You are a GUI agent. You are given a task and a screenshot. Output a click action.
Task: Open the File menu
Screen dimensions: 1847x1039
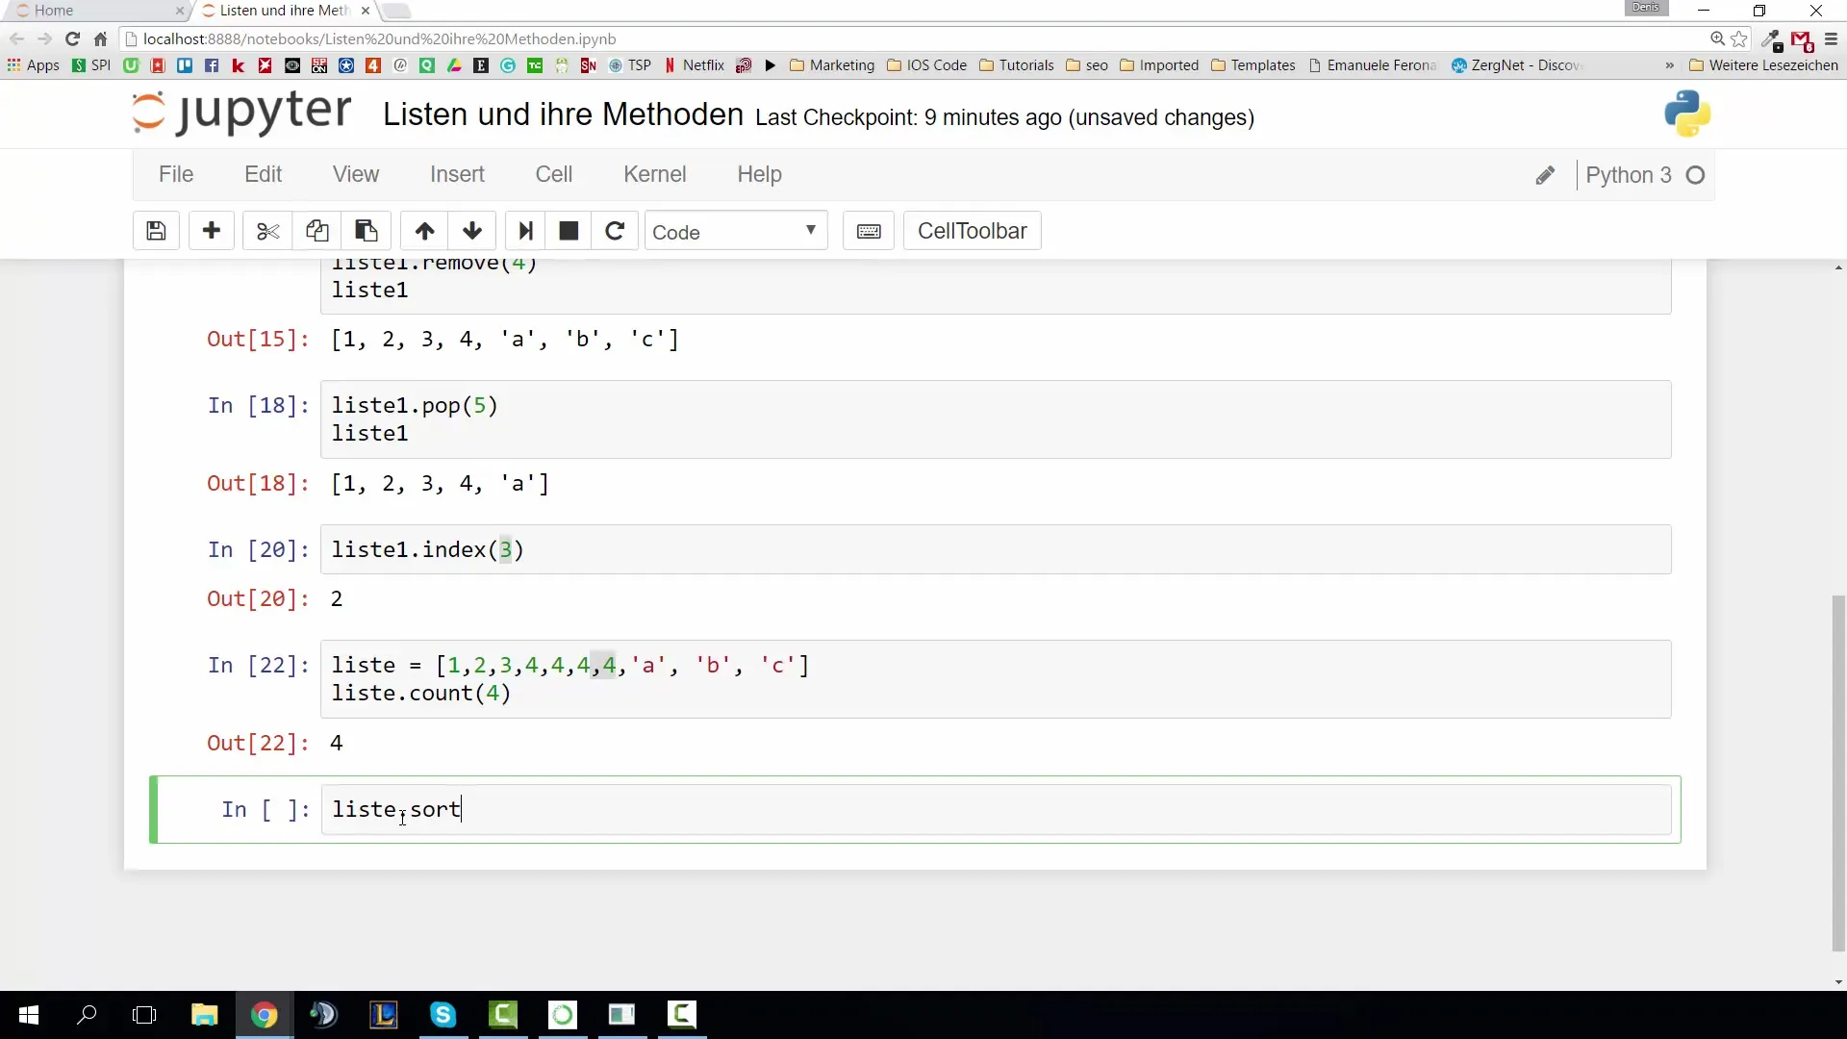(x=176, y=174)
